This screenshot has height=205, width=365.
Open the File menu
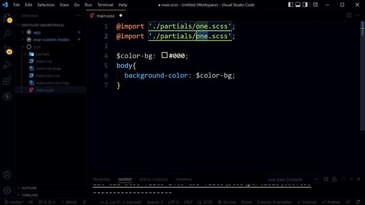click(x=17, y=5)
